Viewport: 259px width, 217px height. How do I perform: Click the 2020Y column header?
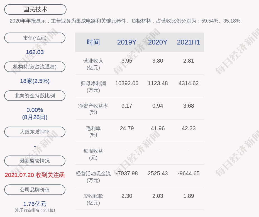[158, 42]
